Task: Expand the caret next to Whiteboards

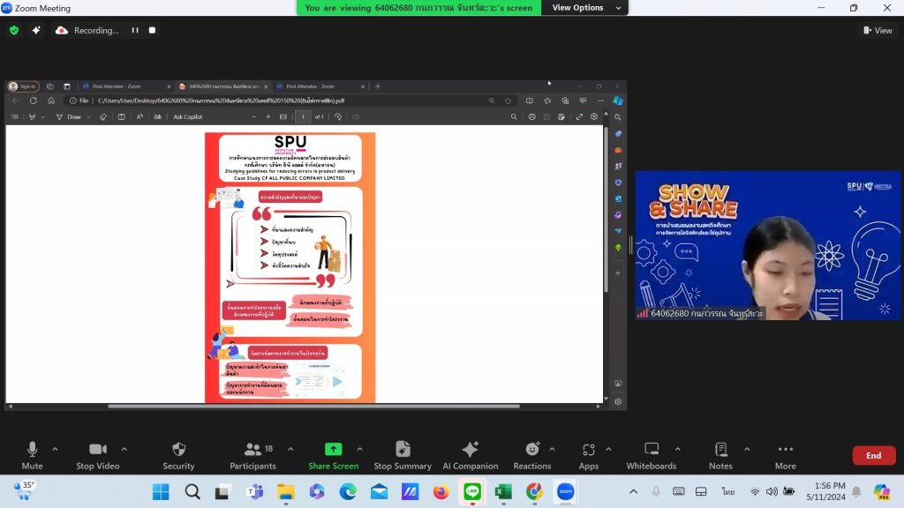Action: 678,449
